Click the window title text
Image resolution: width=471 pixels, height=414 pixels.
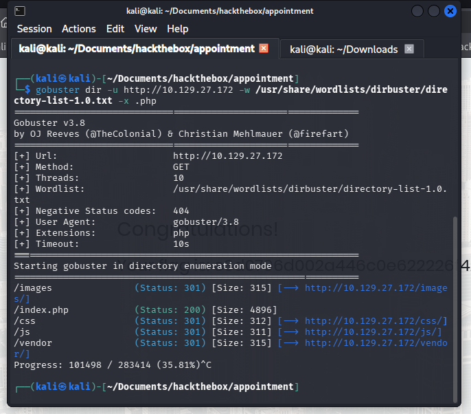tap(220, 11)
